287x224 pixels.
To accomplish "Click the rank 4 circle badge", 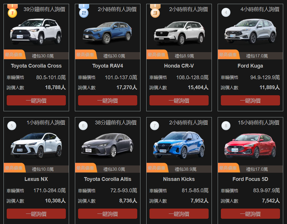I will click(226, 12).
